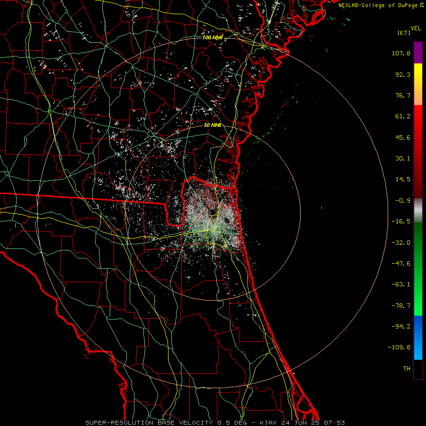Pick the black TH segment of the color bar
Image resolution: width=426 pixels, height=426 pixels.
[418, 369]
